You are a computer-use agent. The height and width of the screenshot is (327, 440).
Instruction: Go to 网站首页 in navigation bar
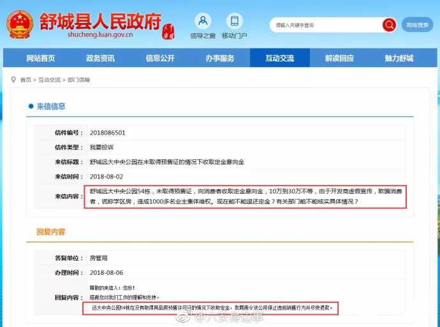pyautogui.click(x=40, y=58)
